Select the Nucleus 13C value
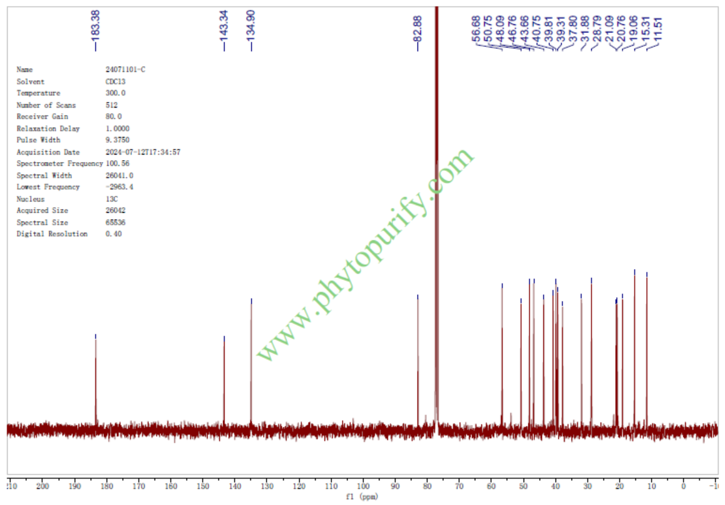This screenshot has width=725, height=505. pyautogui.click(x=111, y=199)
